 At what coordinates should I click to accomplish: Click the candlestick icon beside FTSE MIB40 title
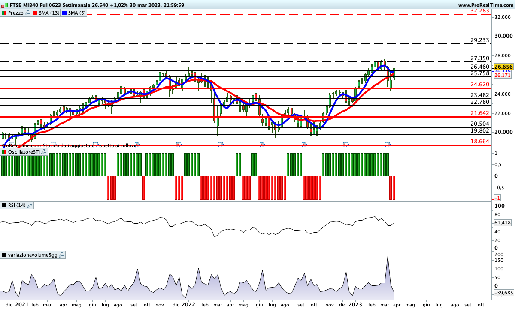click(x=4, y=5)
